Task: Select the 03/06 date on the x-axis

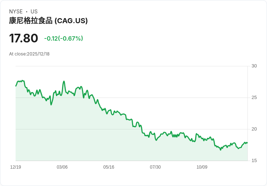Action: point(62,167)
